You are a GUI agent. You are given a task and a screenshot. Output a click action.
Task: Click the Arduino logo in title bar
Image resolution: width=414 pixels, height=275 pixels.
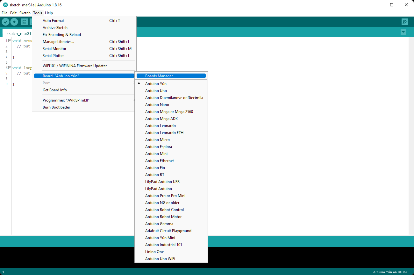click(5, 5)
